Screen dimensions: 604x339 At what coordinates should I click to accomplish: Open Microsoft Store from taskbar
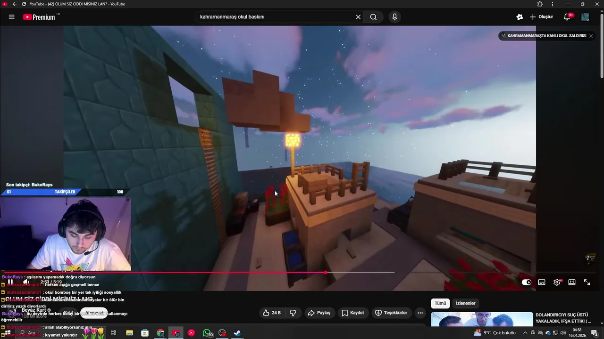pos(145,333)
